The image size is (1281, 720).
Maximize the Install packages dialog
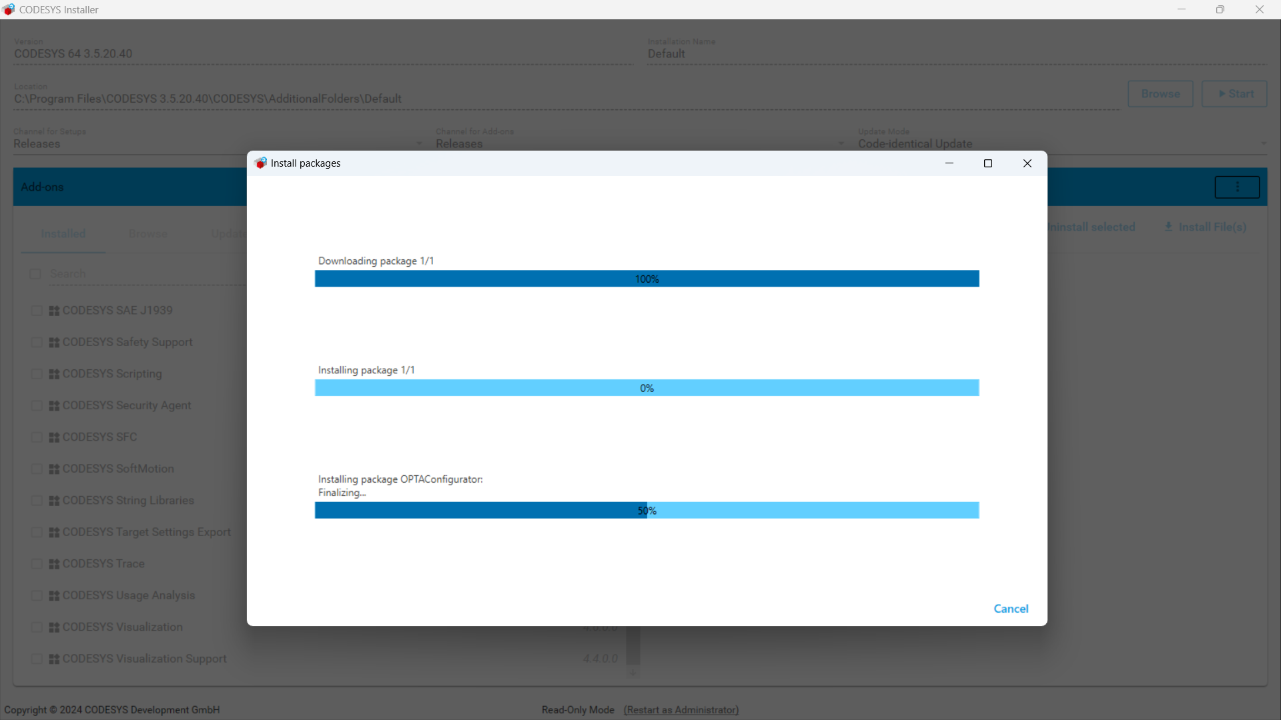click(988, 163)
